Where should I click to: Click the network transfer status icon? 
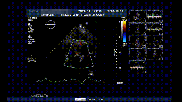tap(46, 95)
